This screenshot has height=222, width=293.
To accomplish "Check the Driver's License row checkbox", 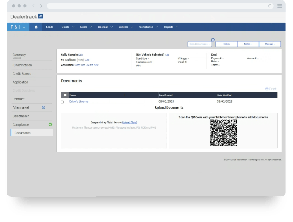I will tap(62, 102).
